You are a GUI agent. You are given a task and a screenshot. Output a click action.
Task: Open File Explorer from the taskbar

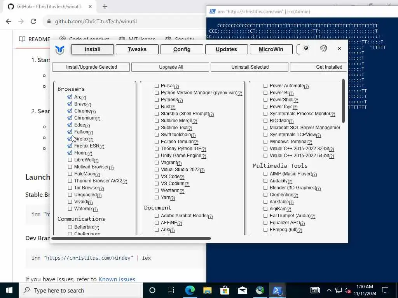(208, 290)
